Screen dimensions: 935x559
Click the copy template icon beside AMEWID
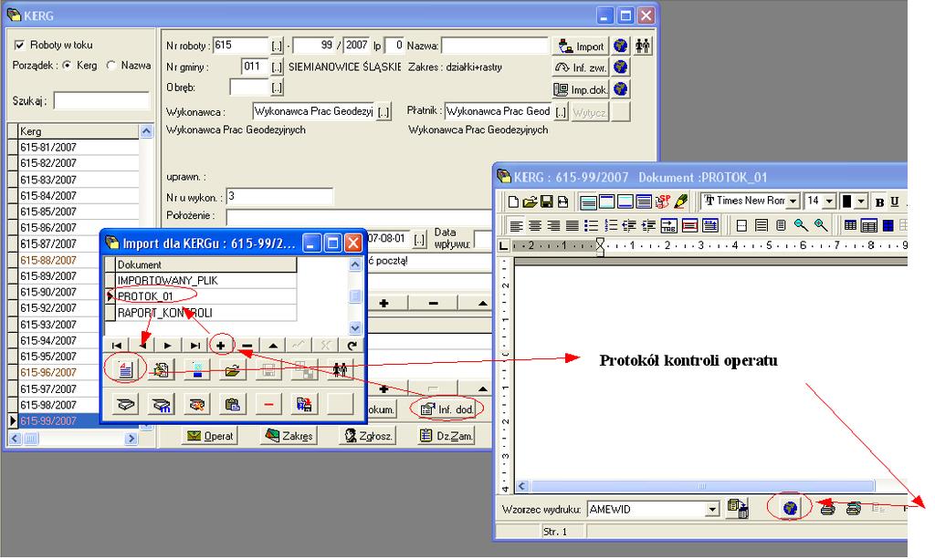point(738,509)
